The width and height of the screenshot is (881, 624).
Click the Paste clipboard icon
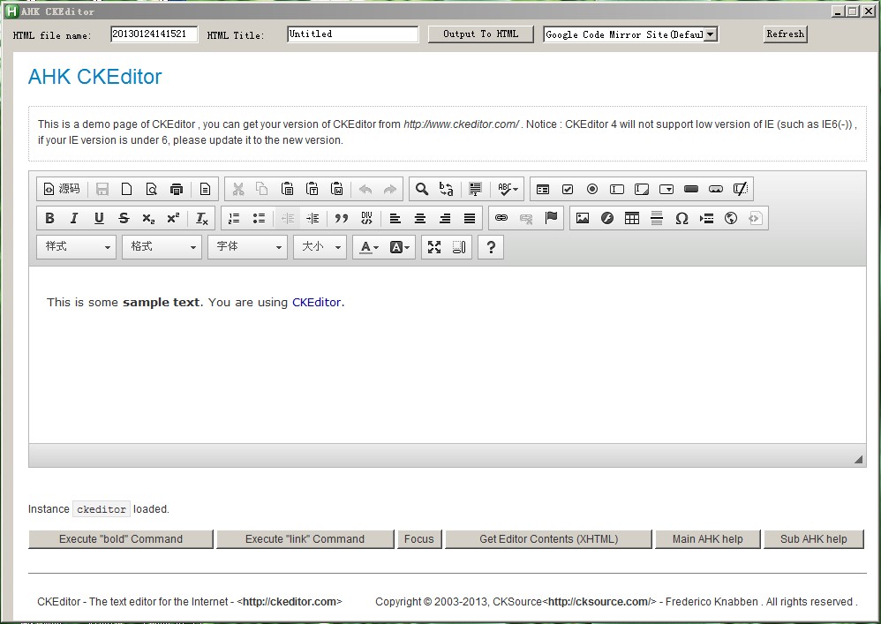click(287, 189)
